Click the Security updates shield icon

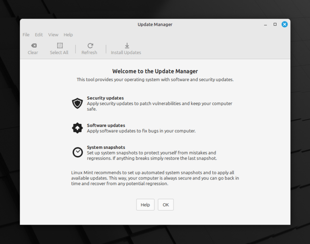tap(77, 103)
